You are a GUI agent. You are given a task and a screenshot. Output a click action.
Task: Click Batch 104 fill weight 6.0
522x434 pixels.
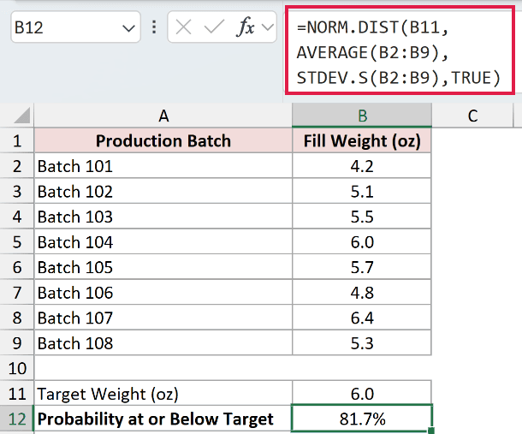pos(362,241)
